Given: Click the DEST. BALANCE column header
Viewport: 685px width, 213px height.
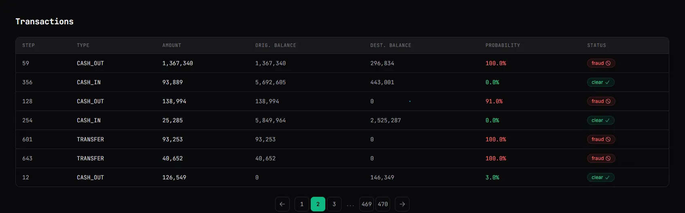Looking at the screenshot, I should pos(390,45).
